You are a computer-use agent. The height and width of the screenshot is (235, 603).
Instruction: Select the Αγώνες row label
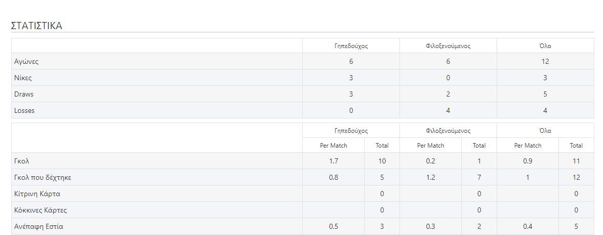(x=27, y=62)
